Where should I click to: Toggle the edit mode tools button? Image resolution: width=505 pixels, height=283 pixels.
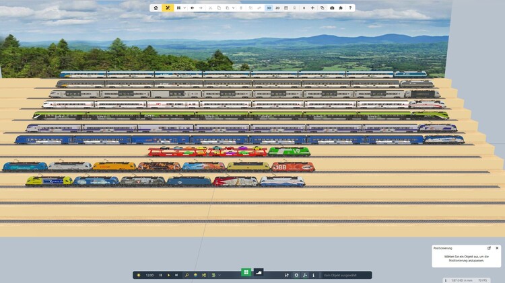[168, 7]
